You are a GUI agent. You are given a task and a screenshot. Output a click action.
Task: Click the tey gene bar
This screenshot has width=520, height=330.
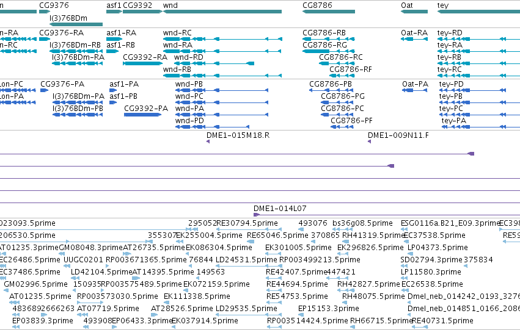(x=478, y=12)
